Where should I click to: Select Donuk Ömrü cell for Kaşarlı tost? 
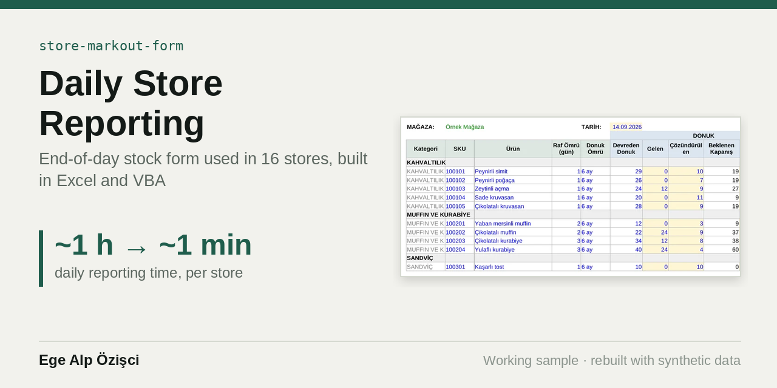(595, 267)
